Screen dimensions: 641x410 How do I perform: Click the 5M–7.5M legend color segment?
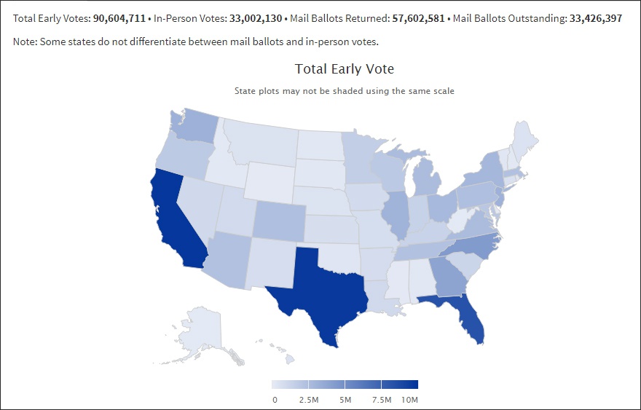click(363, 385)
